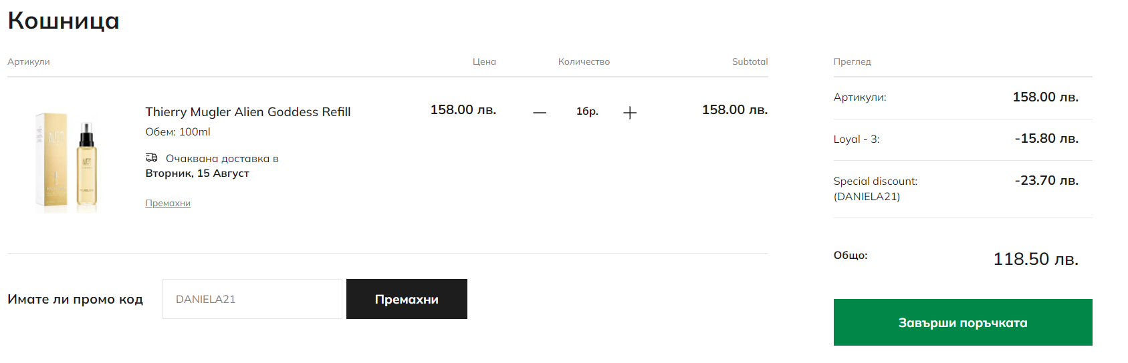Image resolution: width=1128 pixels, height=363 pixels.
Task: Remove the item via the underlined Премахни link
Action: pos(168,204)
